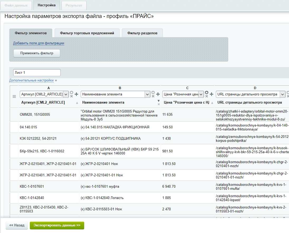Add a column after column B
The height and width of the screenshot is (233, 289).
pos(158,94)
